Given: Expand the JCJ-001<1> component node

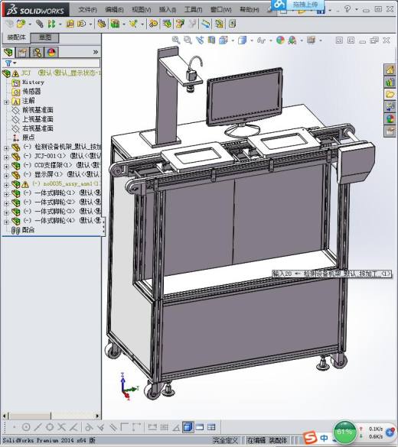Looking at the screenshot, I should click(x=6, y=157).
